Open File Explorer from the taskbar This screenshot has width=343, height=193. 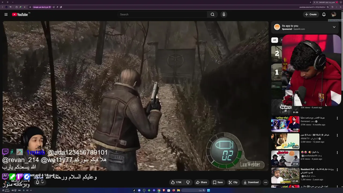tap(178, 190)
